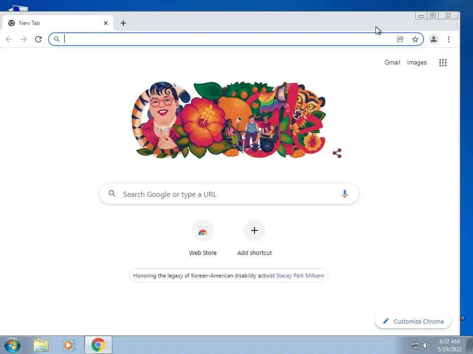Share this page via the share icon
This screenshot has width=473, height=354.
[400, 39]
